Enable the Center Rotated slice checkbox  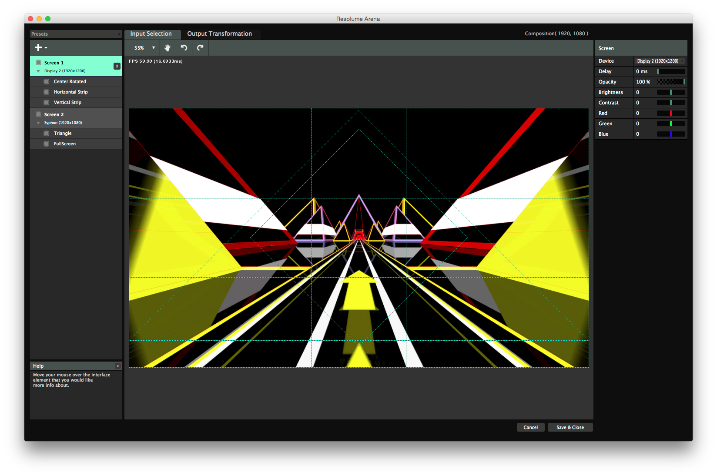[x=47, y=81]
